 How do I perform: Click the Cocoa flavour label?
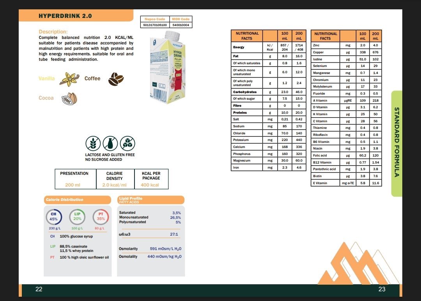tap(46, 98)
